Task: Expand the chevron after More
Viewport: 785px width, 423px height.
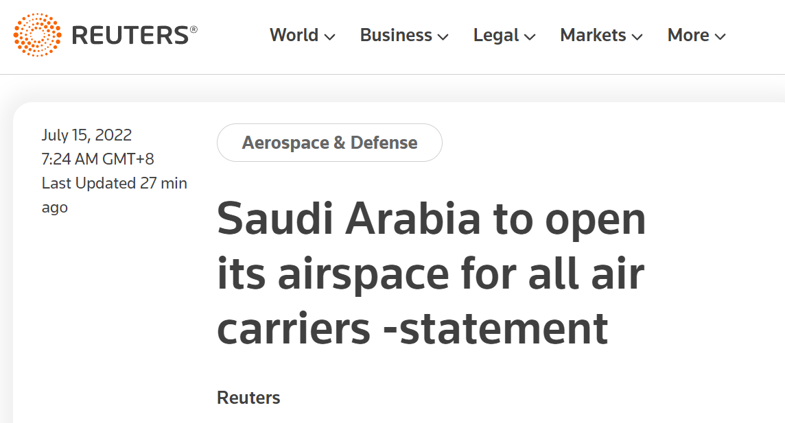Action: click(720, 37)
